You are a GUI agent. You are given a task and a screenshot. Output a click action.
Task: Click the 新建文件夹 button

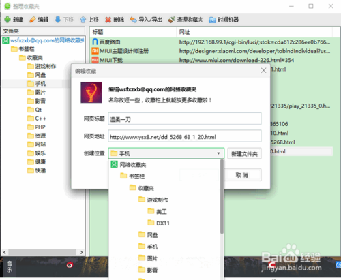tap(244, 154)
